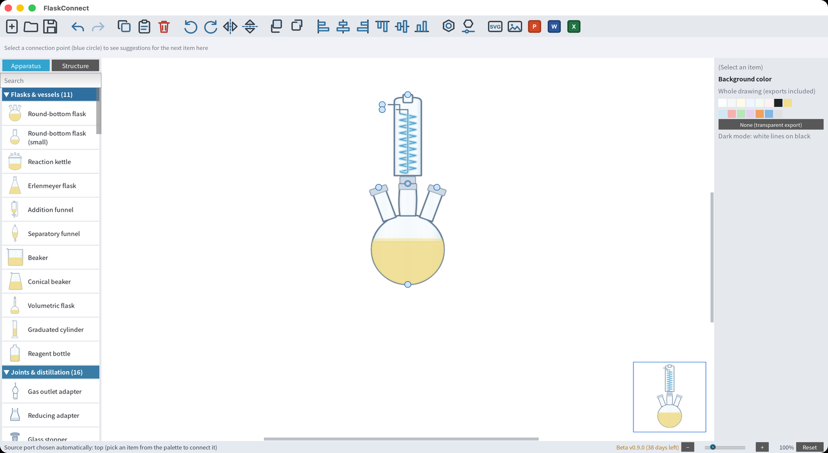Set background to the white swatch
828x453 pixels.
pyautogui.click(x=722, y=103)
